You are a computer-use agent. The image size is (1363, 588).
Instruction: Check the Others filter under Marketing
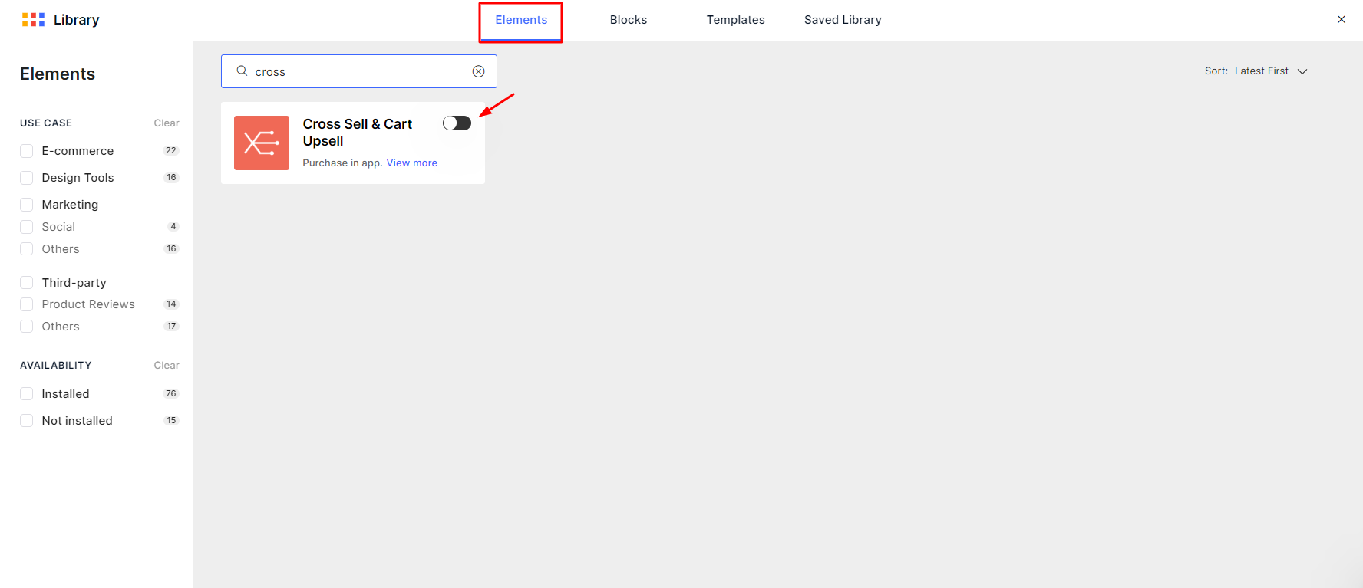click(27, 249)
